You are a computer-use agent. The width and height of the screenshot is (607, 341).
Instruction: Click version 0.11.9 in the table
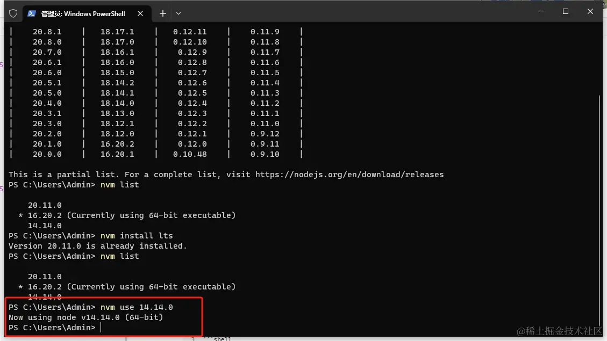click(265, 32)
